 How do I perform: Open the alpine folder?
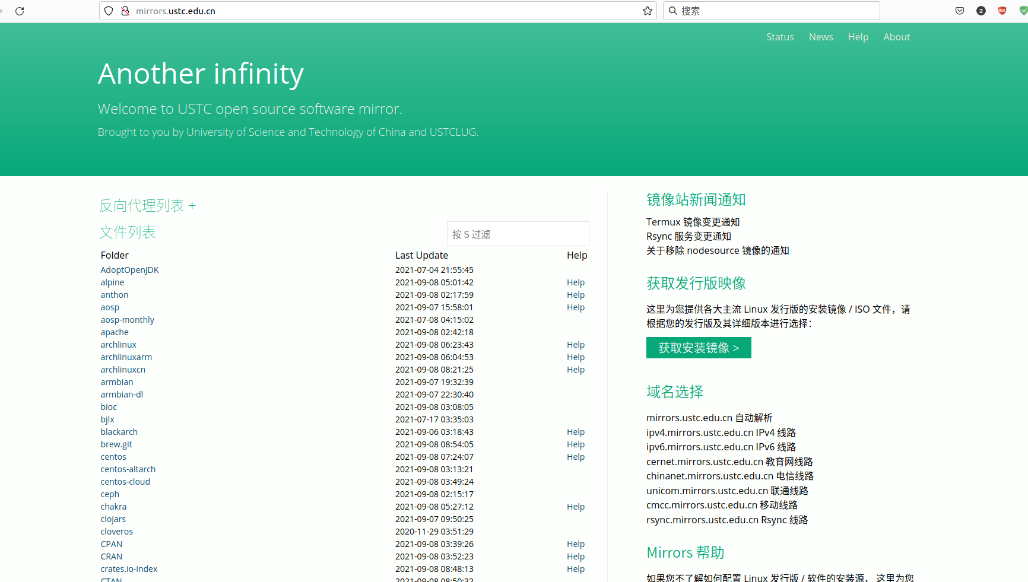[112, 282]
